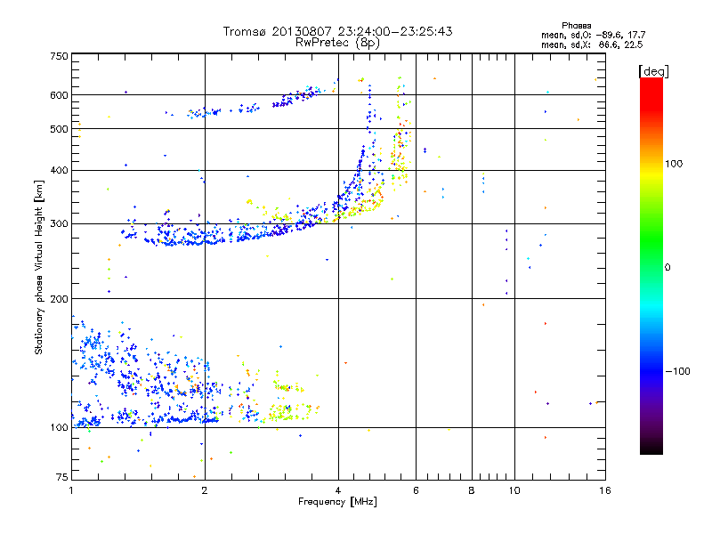This screenshot has width=712, height=534.
Task: Click the y-axis tick label '500'
Action: click(x=59, y=129)
